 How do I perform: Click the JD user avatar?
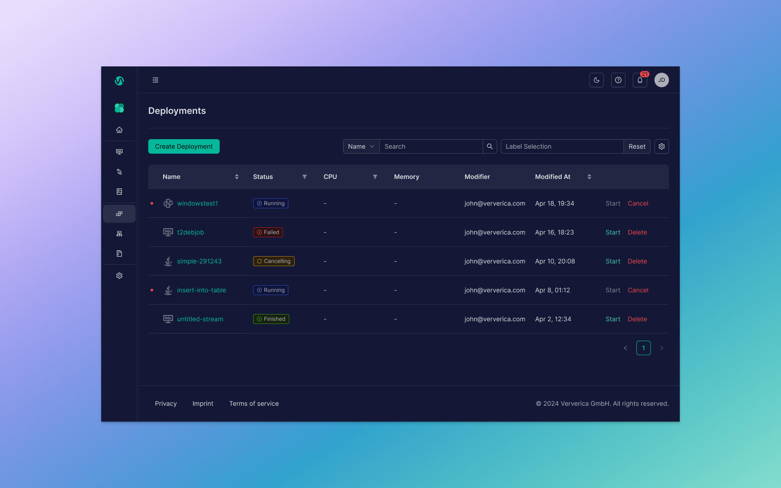(x=661, y=80)
